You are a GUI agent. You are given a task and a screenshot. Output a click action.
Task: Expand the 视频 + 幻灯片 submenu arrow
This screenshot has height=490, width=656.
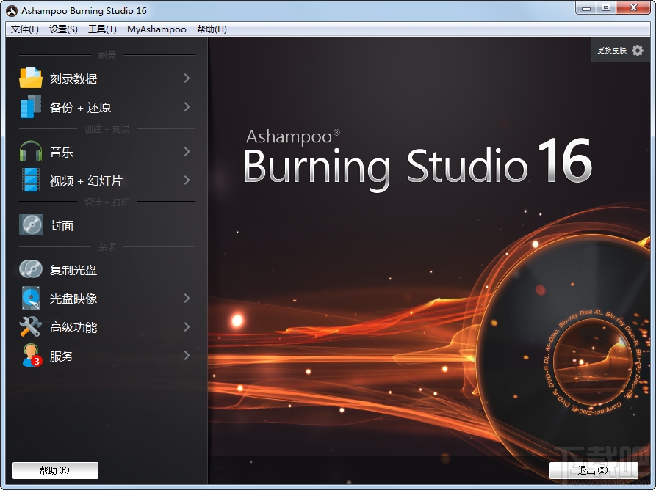pyautogui.click(x=187, y=180)
